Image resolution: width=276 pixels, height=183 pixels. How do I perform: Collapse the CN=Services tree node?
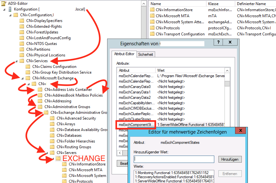16,61
